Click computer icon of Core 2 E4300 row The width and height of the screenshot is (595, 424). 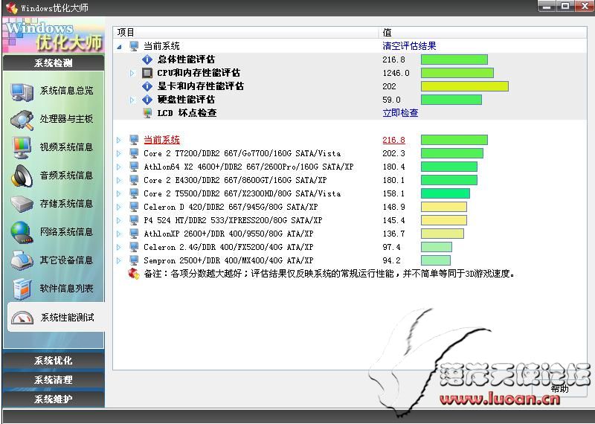(134, 180)
